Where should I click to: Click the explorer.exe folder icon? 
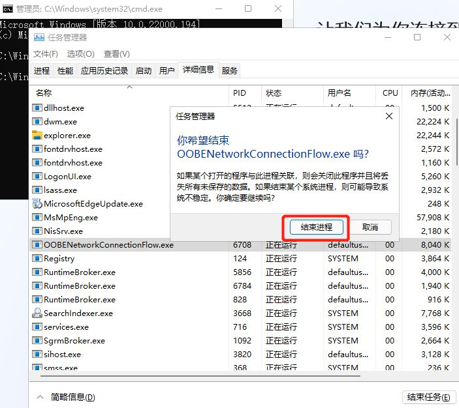coord(37,136)
